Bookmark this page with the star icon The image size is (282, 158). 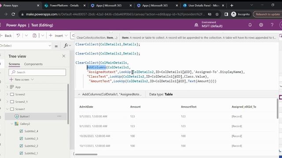[x=217, y=14]
